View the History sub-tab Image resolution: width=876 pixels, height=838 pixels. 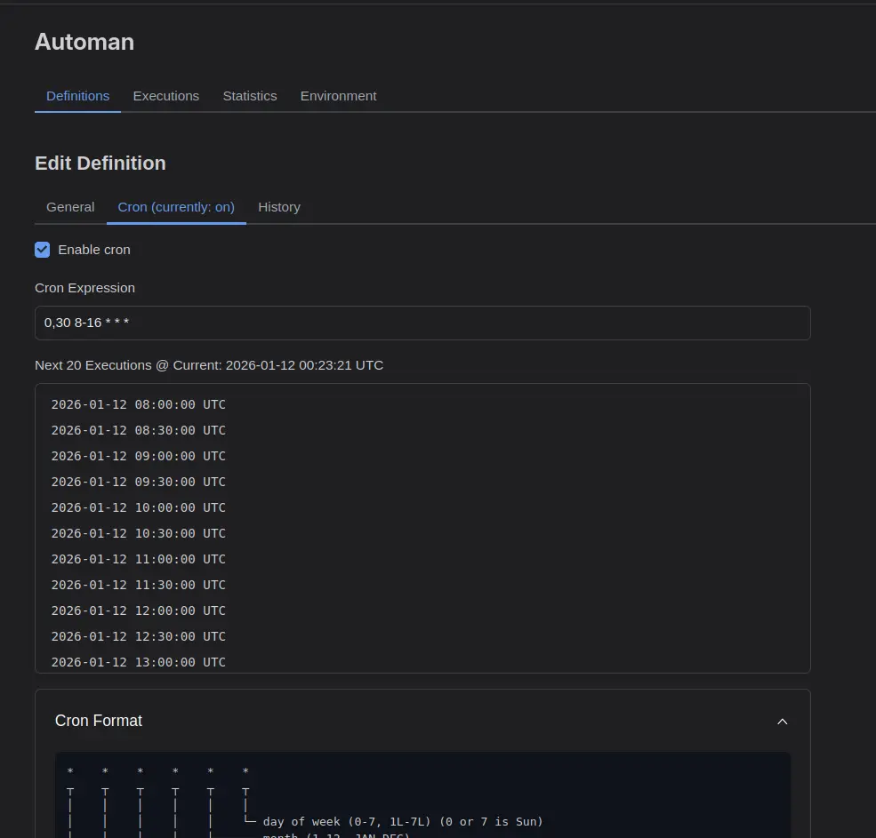click(279, 207)
